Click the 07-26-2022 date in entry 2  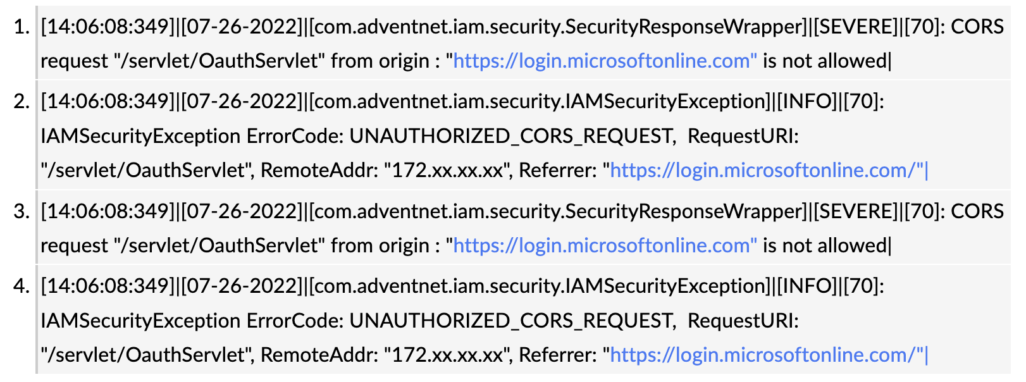point(241,101)
